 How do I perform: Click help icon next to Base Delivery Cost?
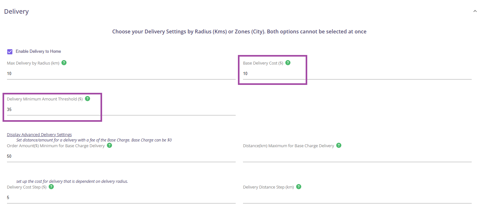click(x=288, y=63)
